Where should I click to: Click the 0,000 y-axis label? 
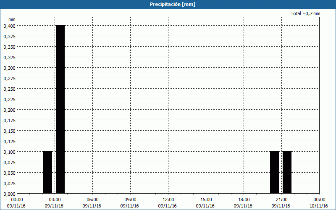[x=9, y=194]
